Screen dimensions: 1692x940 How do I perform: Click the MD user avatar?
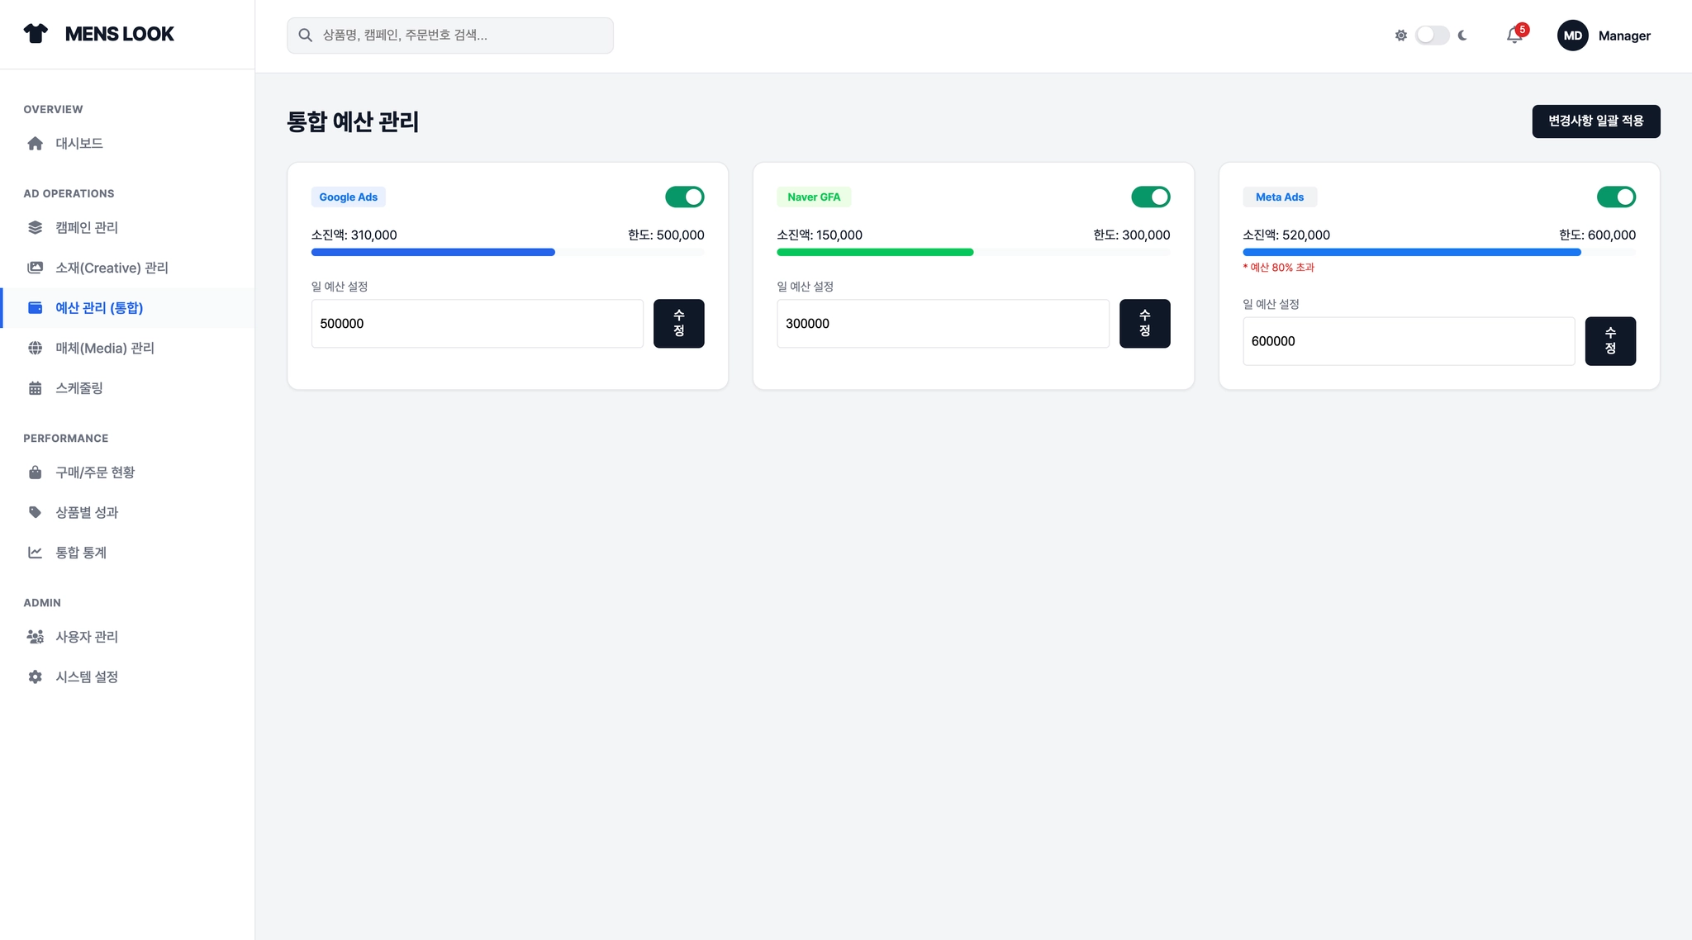(x=1572, y=36)
